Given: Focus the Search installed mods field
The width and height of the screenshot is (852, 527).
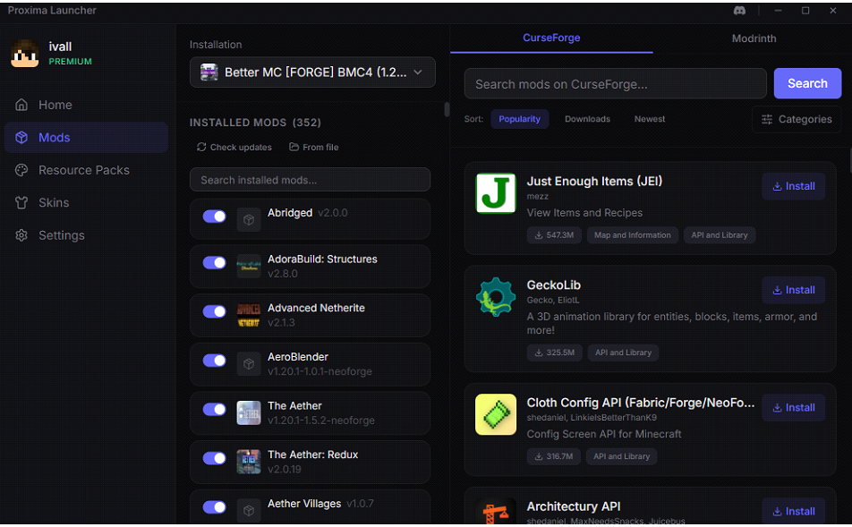Looking at the screenshot, I should point(310,180).
